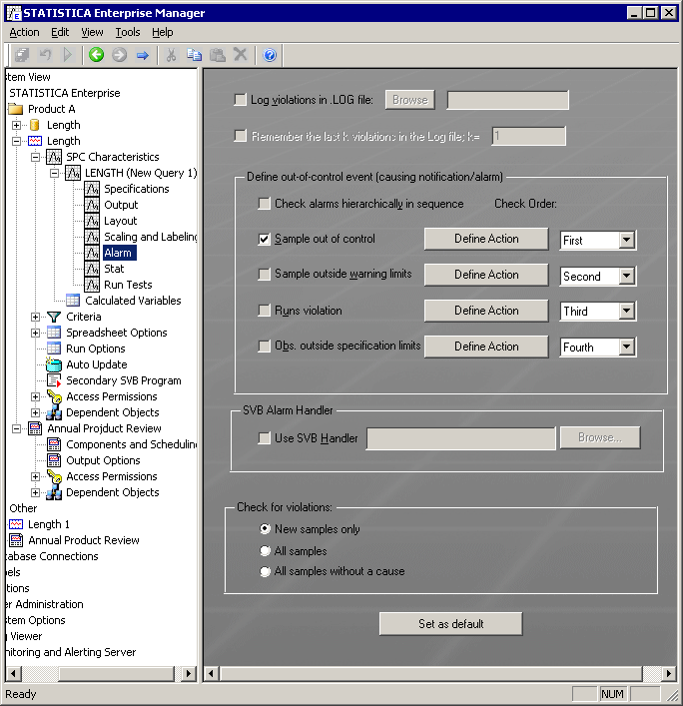Click the Length 1 chart icon under Other
The width and height of the screenshot is (683, 706).
pyautogui.click(x=16, y=524)
